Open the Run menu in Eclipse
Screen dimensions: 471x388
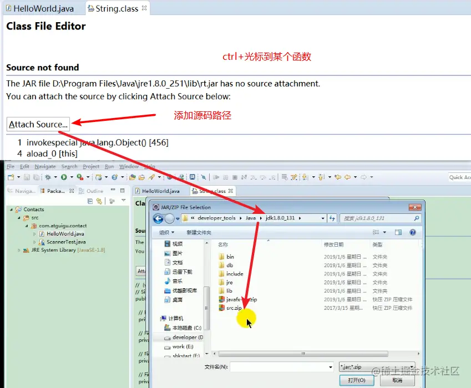109,166
